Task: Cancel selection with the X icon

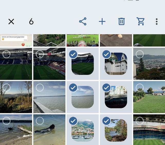Action: [11, 22]
